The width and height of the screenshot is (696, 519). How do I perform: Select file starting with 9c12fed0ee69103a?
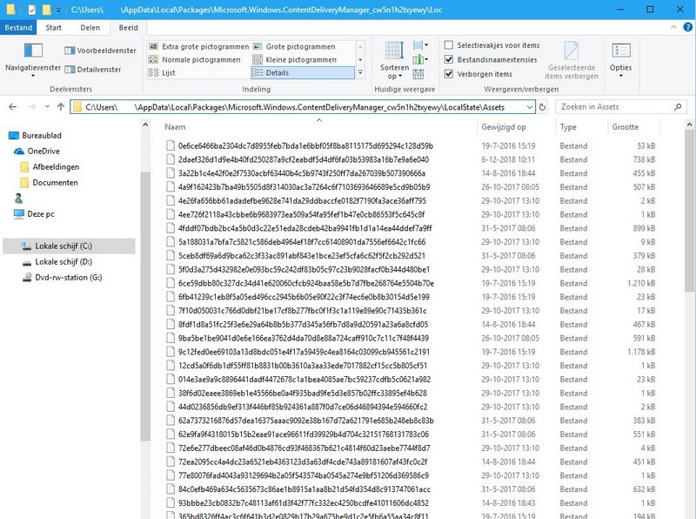(304, 352)
